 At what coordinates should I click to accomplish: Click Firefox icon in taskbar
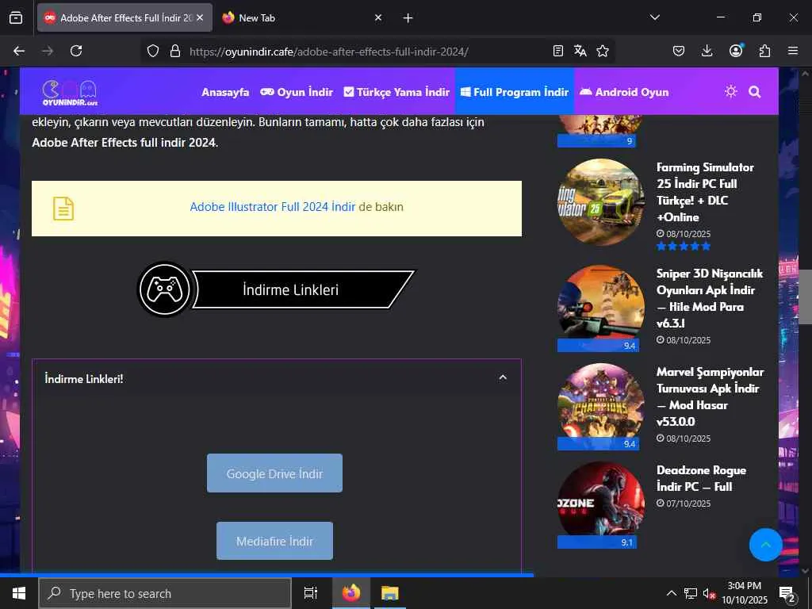351,593
